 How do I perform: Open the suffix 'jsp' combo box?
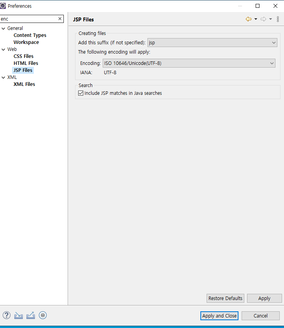[x=212, y=43]
